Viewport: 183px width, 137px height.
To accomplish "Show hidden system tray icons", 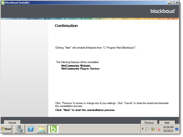I will click(143, 129).
